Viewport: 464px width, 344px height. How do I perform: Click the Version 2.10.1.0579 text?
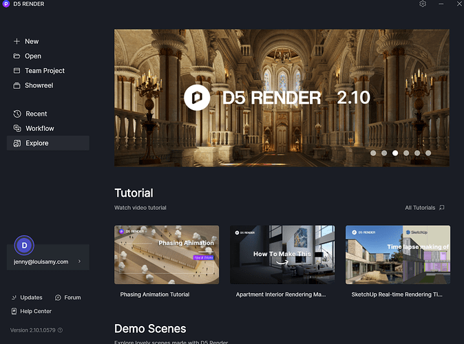(x=33, y=330)
